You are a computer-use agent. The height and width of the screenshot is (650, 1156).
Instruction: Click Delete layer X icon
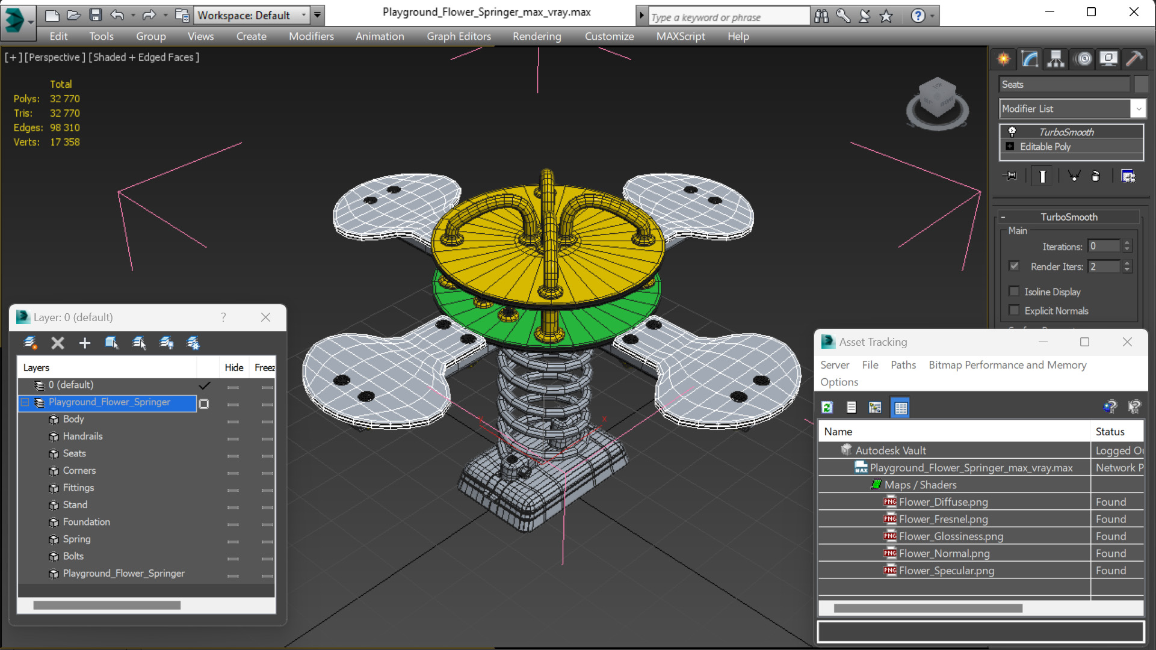(x=58, y=343)
